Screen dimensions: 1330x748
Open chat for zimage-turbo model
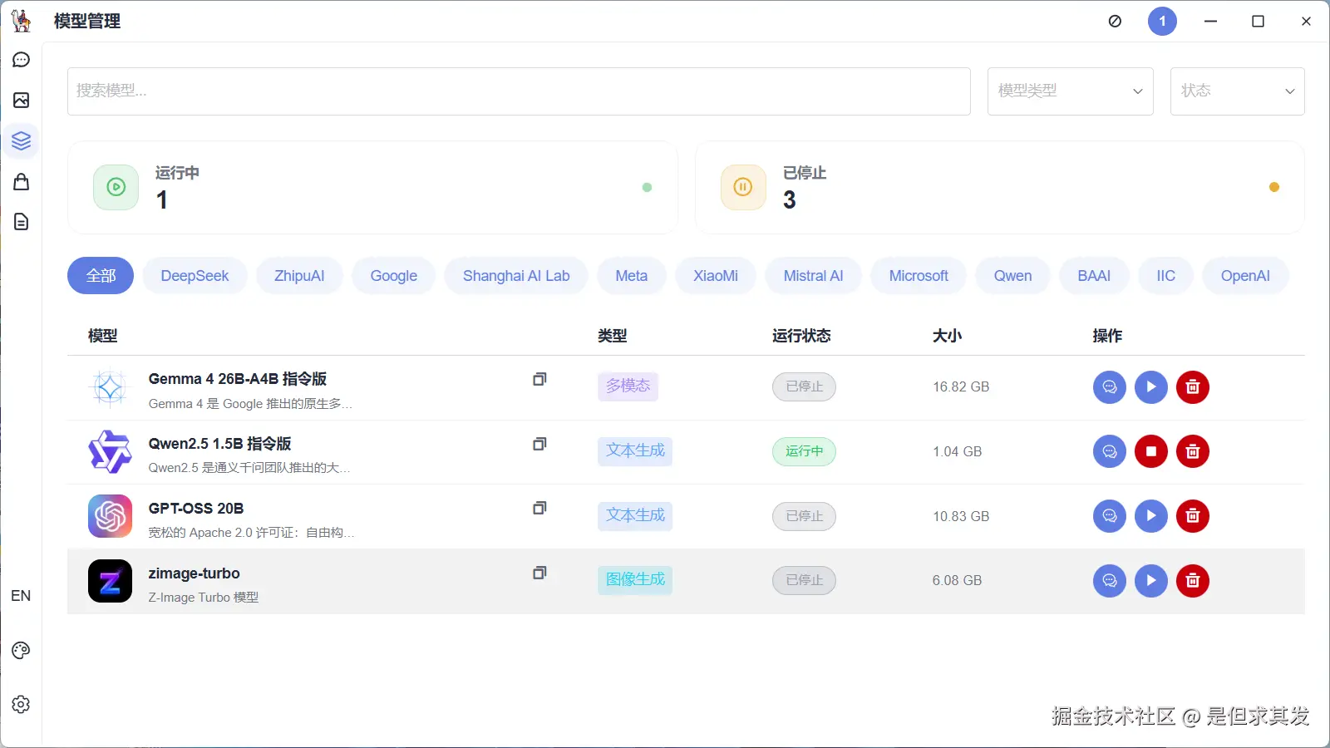tap(1110, 581)
